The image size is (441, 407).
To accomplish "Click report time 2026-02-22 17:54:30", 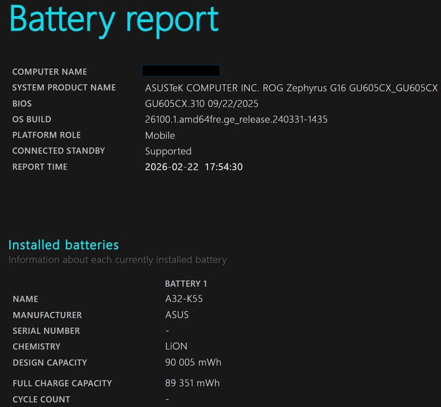I will click(x=194, y=167).
